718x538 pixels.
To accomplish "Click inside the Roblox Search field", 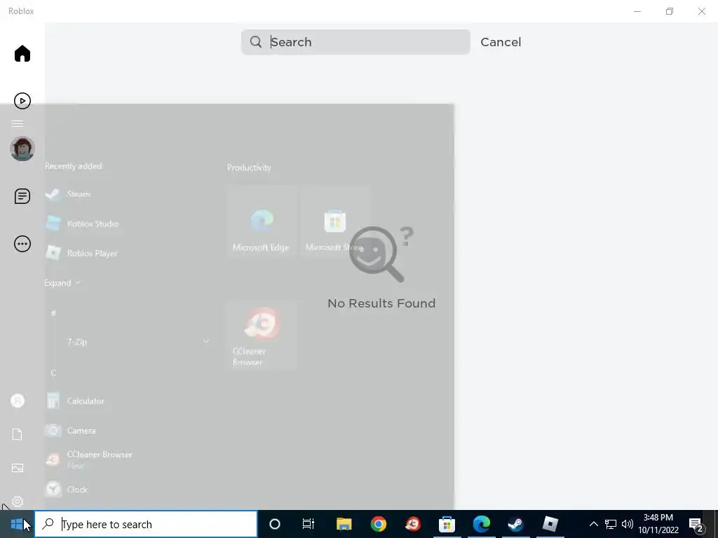I will (355, 42).
